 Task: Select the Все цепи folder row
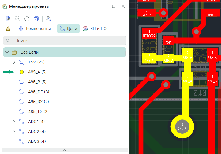(65, 52)
